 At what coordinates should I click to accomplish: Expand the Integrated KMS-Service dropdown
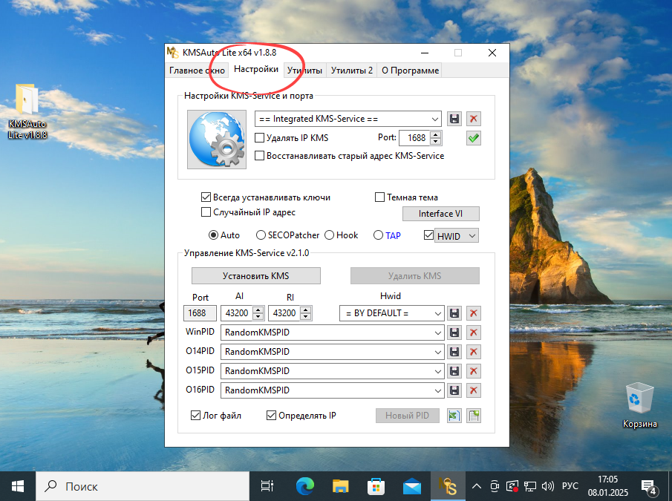(434, 119)
